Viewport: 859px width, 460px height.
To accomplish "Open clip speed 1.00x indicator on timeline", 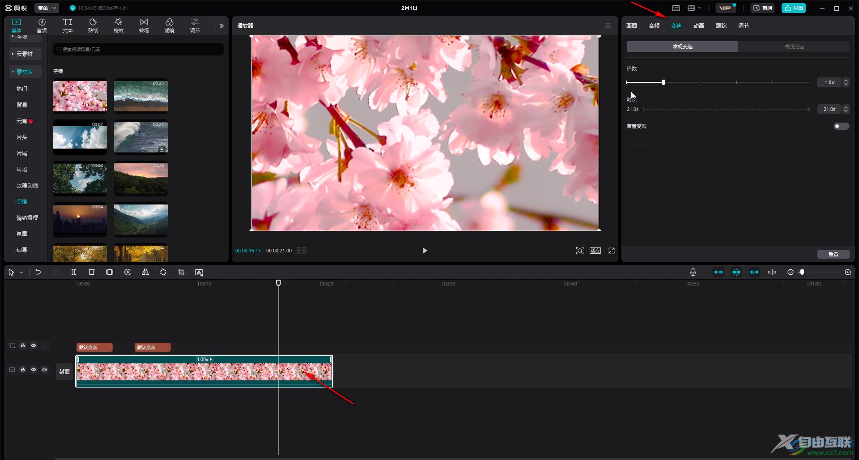I will click(x=204, y=359).
